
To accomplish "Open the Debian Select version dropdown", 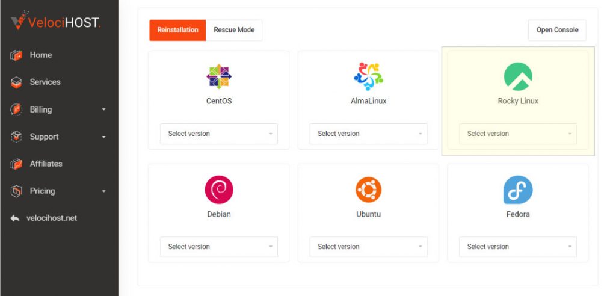I will tap(219, 247).
